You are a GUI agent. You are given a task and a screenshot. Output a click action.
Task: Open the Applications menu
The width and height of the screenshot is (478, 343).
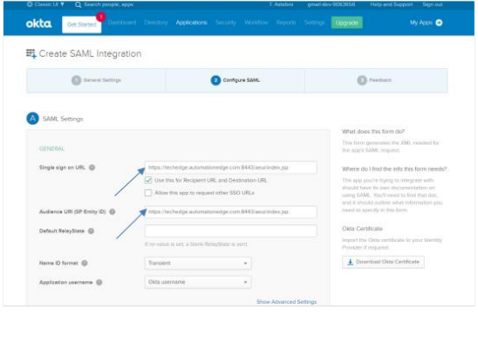tap(191, 23)
